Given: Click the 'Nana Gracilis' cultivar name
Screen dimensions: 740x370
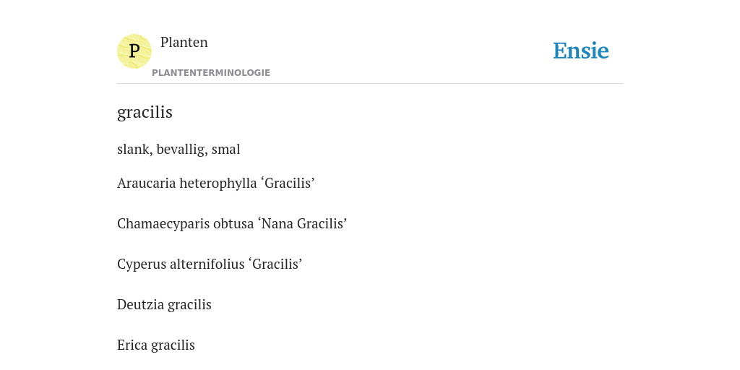Looking at the screenshot, I should 303,224.
